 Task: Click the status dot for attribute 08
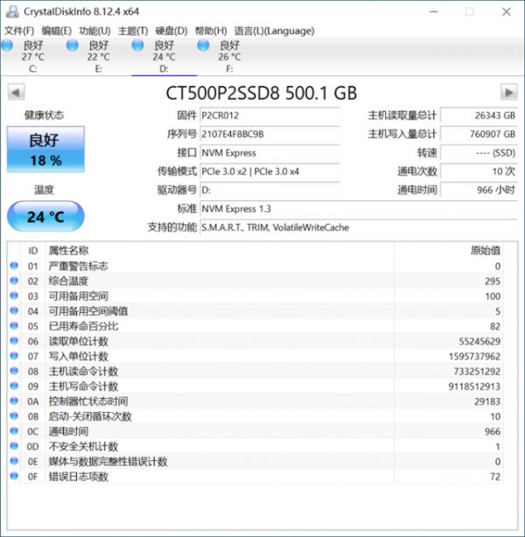pos(14,371)
